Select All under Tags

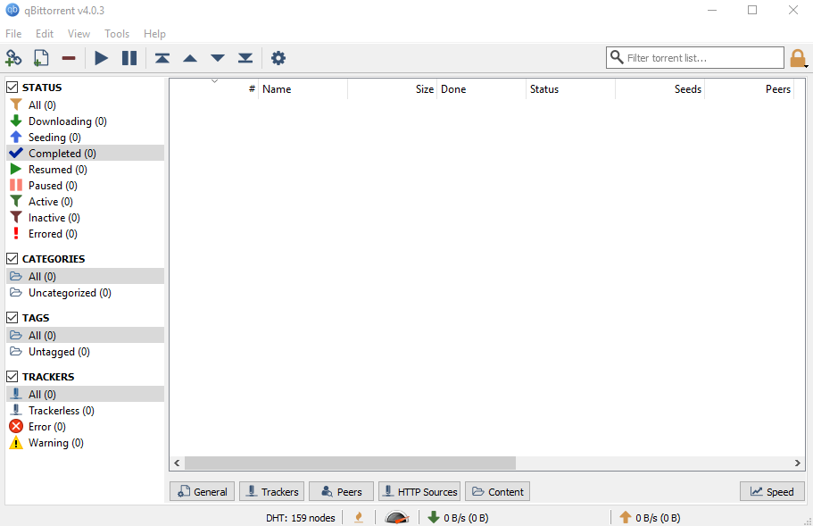click(85, 335)
